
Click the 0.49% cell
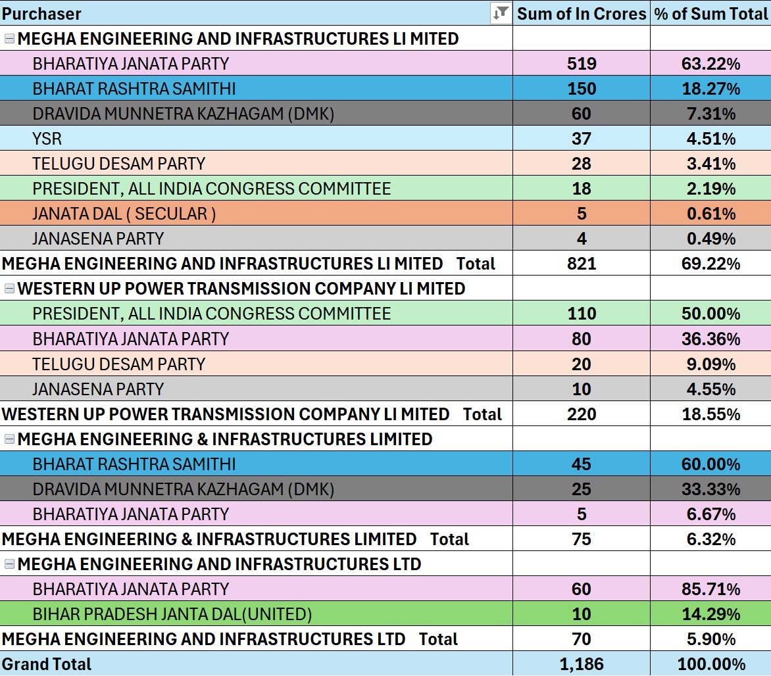click(710, 239)
